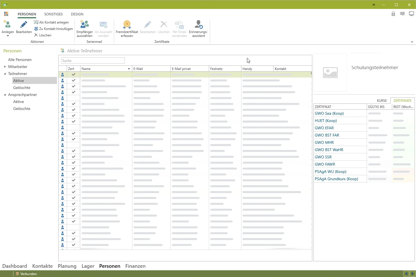Open the Finanzen module
This screenshot has height=277, width=416.
pos(135,266)
